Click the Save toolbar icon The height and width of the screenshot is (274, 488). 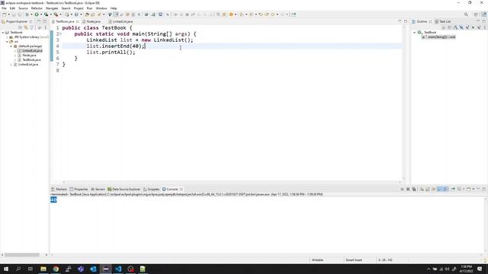(14, 14)
